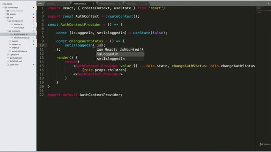Click the TodoList.js file icon in sidebar
Screen dimensions: 271x152
[12, 27]
